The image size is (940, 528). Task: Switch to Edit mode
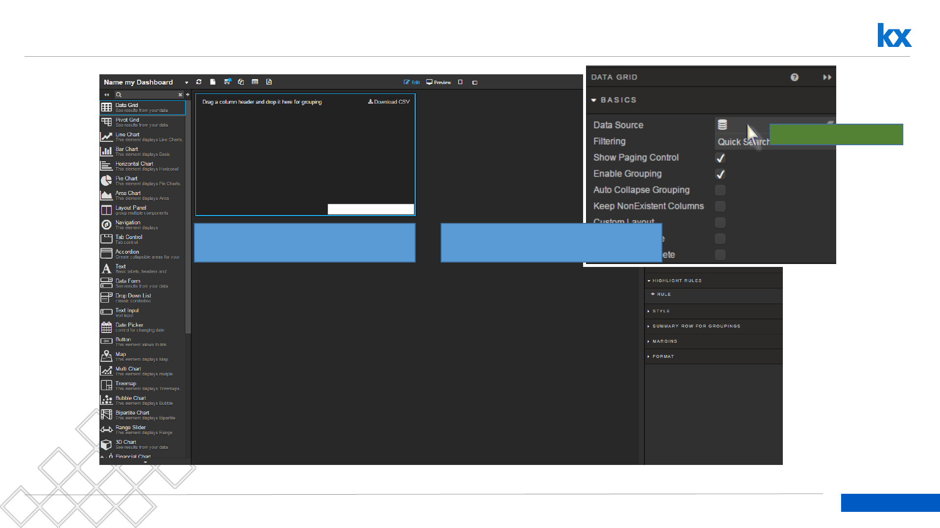[x=412, y=82]
